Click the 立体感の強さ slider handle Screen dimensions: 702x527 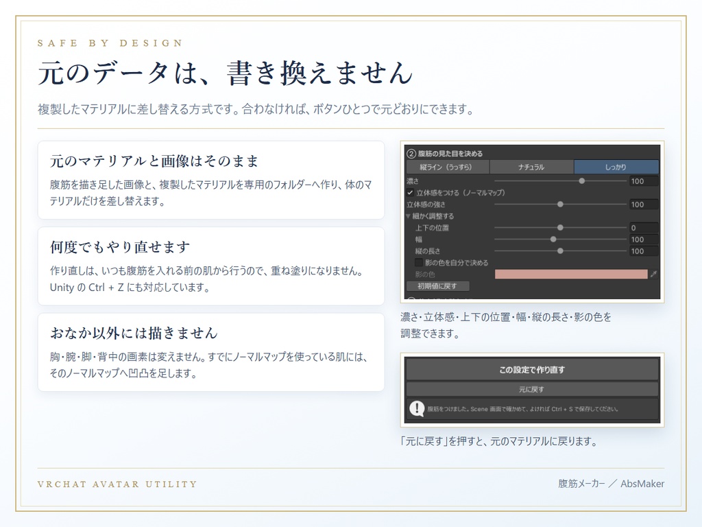point(560,204)
